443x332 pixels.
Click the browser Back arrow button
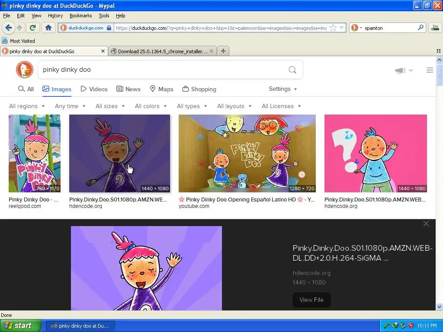(8, 28)
